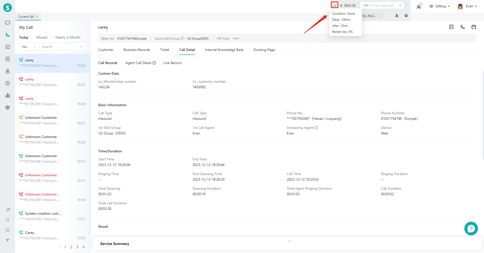Expand the Service Summary panel chevron
Image resolution: width=484 pixels, height=253 pixels.
(x=290, y=241)
